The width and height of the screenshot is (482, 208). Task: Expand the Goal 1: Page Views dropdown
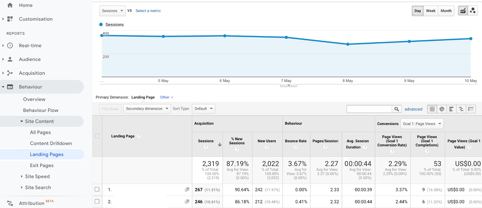click(422, 124)
